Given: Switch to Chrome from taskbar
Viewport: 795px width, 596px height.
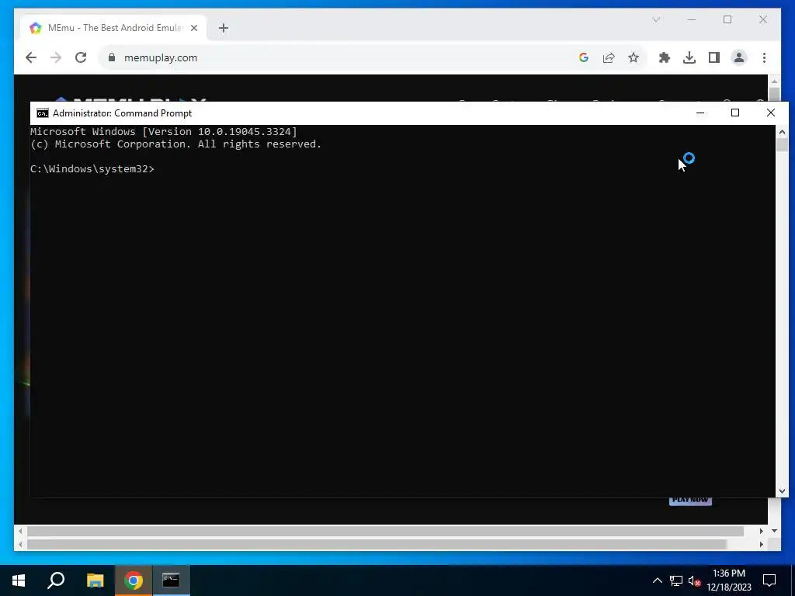Looking at the screenshot, I should click(x=134, y=580).
